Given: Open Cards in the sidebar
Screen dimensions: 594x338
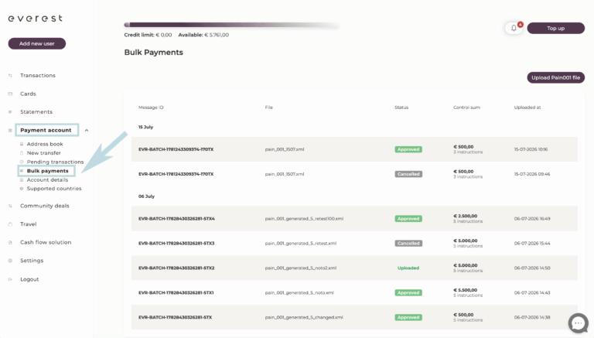Looking at the screenshot, I should click(28, 94).
